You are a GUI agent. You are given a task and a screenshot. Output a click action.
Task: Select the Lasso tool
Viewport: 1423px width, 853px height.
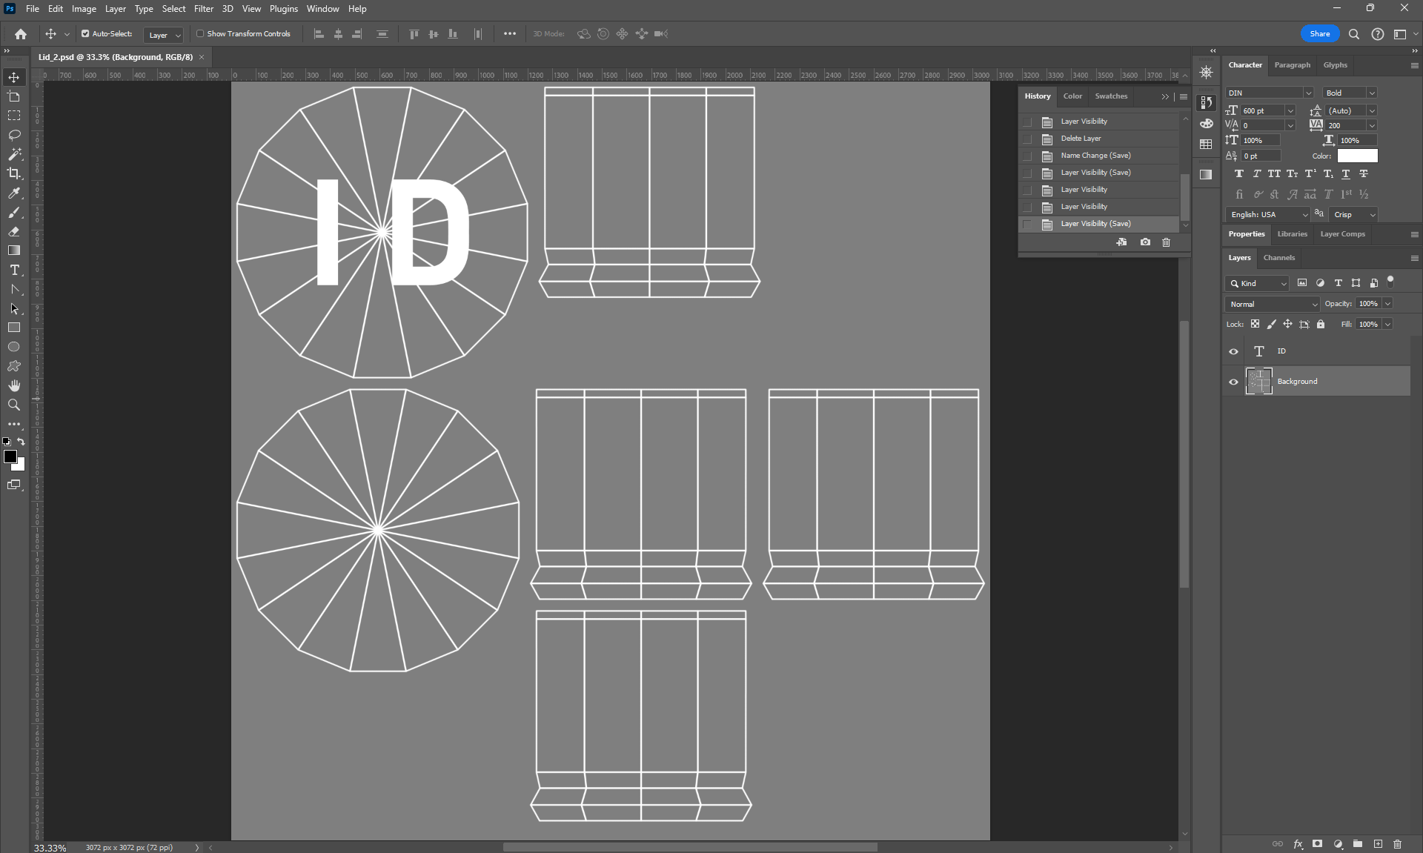pos(14,135)
